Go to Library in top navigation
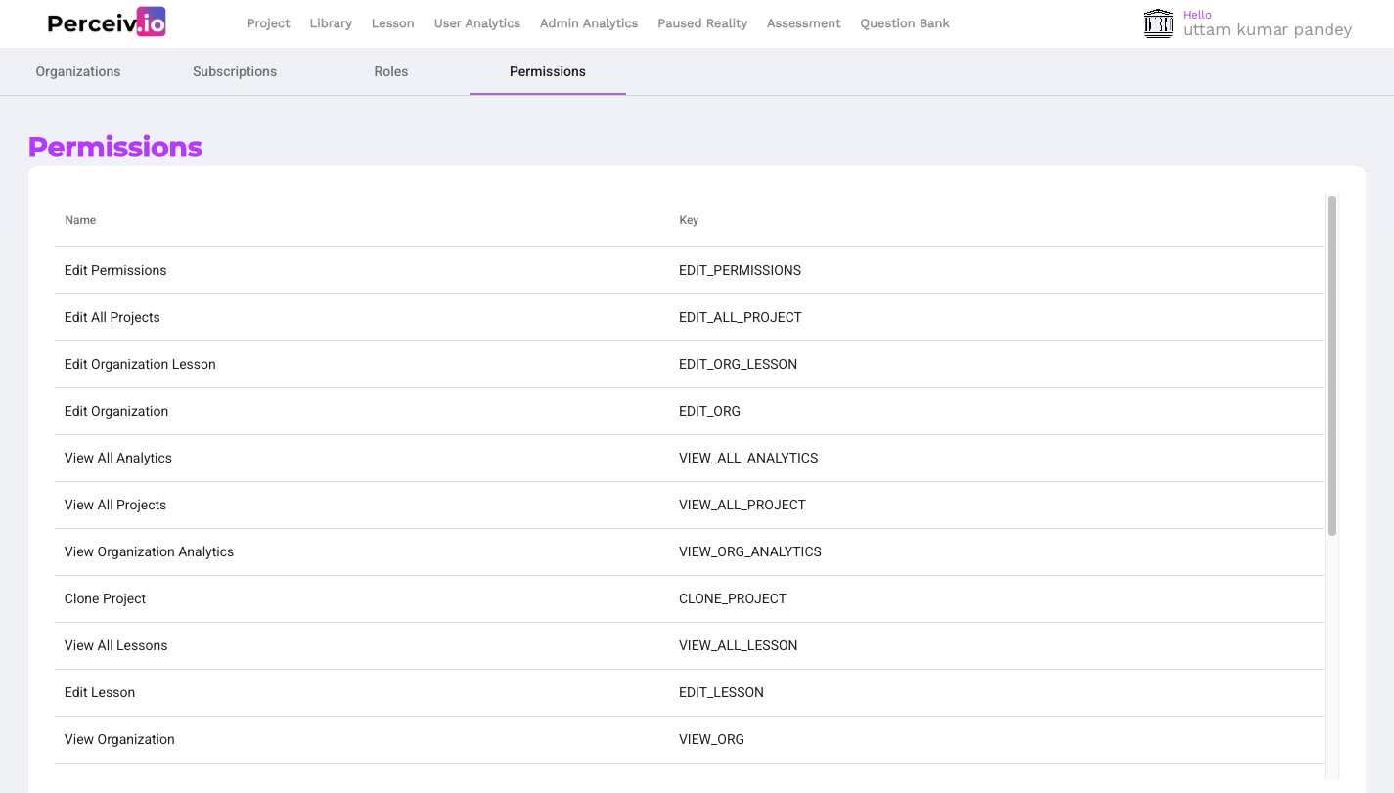 [331, 23]
